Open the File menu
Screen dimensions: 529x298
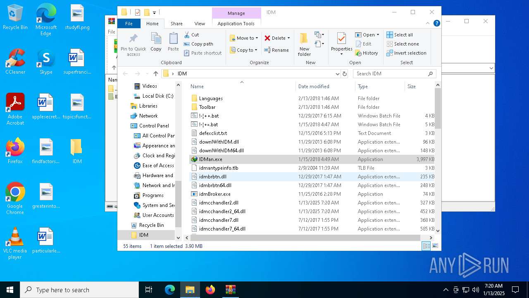coord(129,24)
